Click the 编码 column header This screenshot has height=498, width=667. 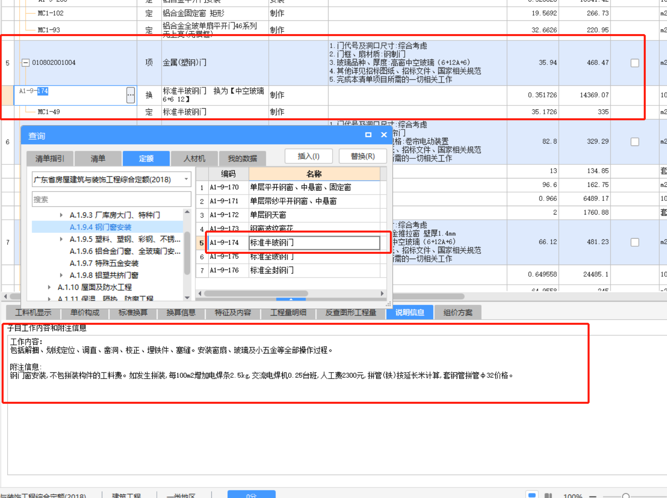tap(228, 174)
